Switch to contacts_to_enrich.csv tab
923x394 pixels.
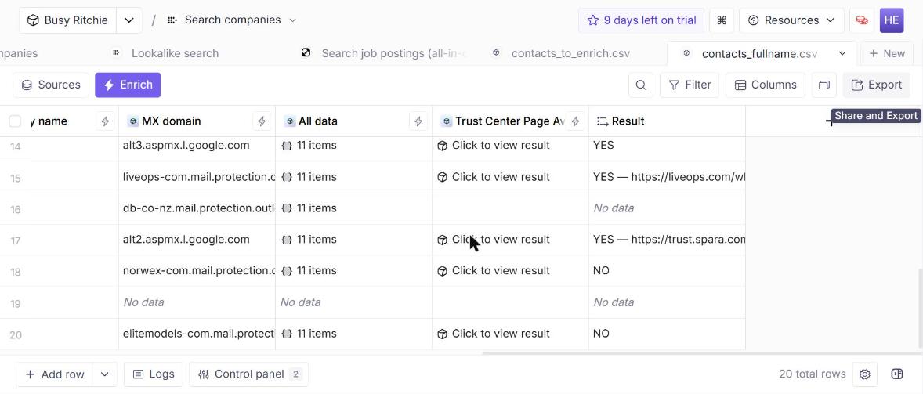(x=562, y=53)
